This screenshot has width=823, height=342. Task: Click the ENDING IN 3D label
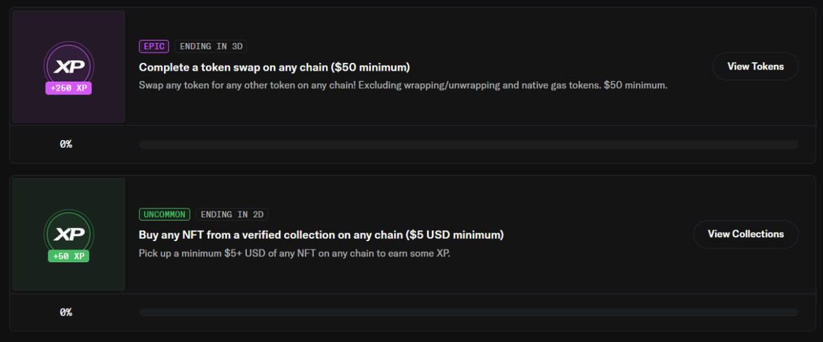point(211,46)
